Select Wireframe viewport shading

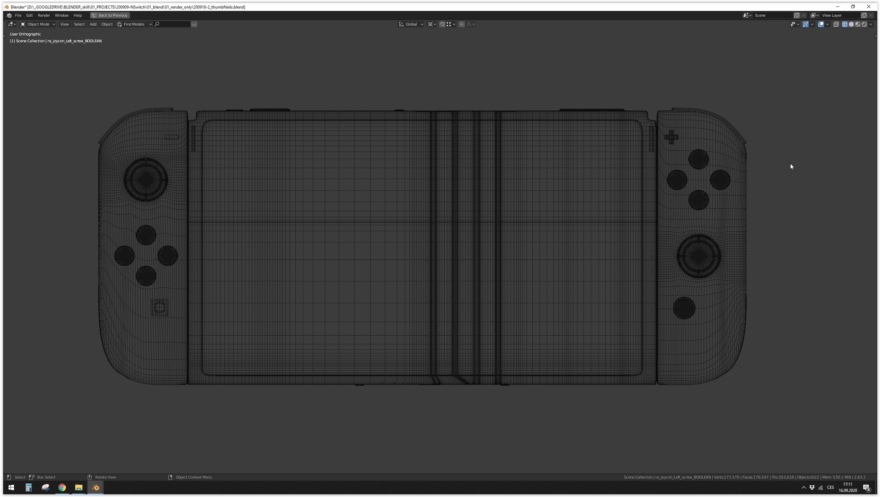click(845, 24)
